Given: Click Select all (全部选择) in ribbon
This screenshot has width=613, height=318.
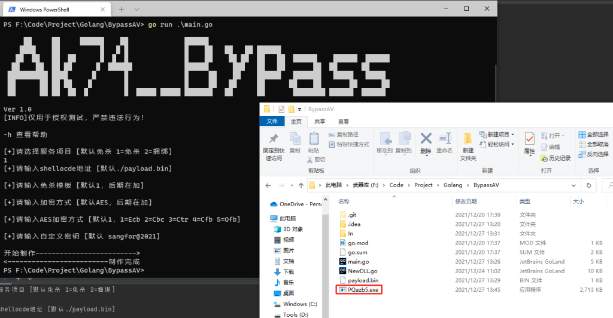Looking at the screenshot, I should pos(593,134).
